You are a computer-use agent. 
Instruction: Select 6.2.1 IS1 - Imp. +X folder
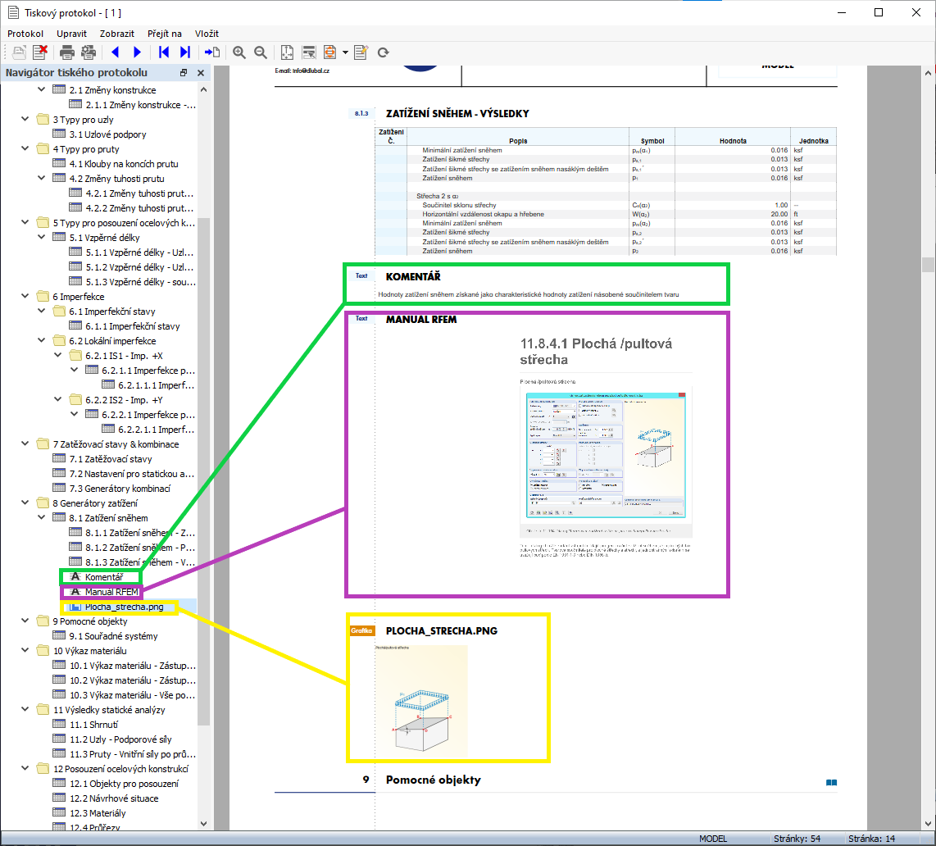pyautogui.click(x=124, y=356)
